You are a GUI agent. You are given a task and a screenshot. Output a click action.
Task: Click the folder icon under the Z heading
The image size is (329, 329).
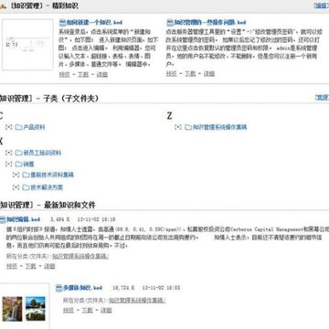[188, 127]
